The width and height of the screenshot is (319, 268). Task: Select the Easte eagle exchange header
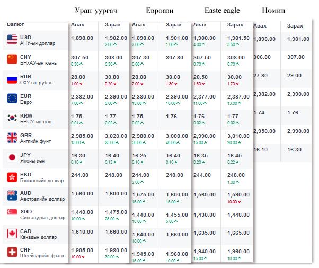(221, 11)
